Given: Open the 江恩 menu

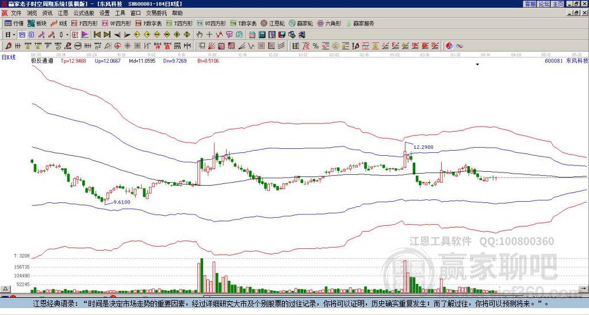Looking at the screenshot, I should tap(63, 13).
